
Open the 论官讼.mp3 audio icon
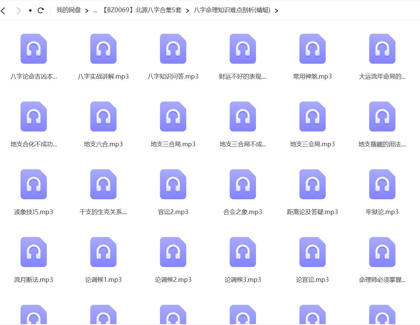click(312, 252)
